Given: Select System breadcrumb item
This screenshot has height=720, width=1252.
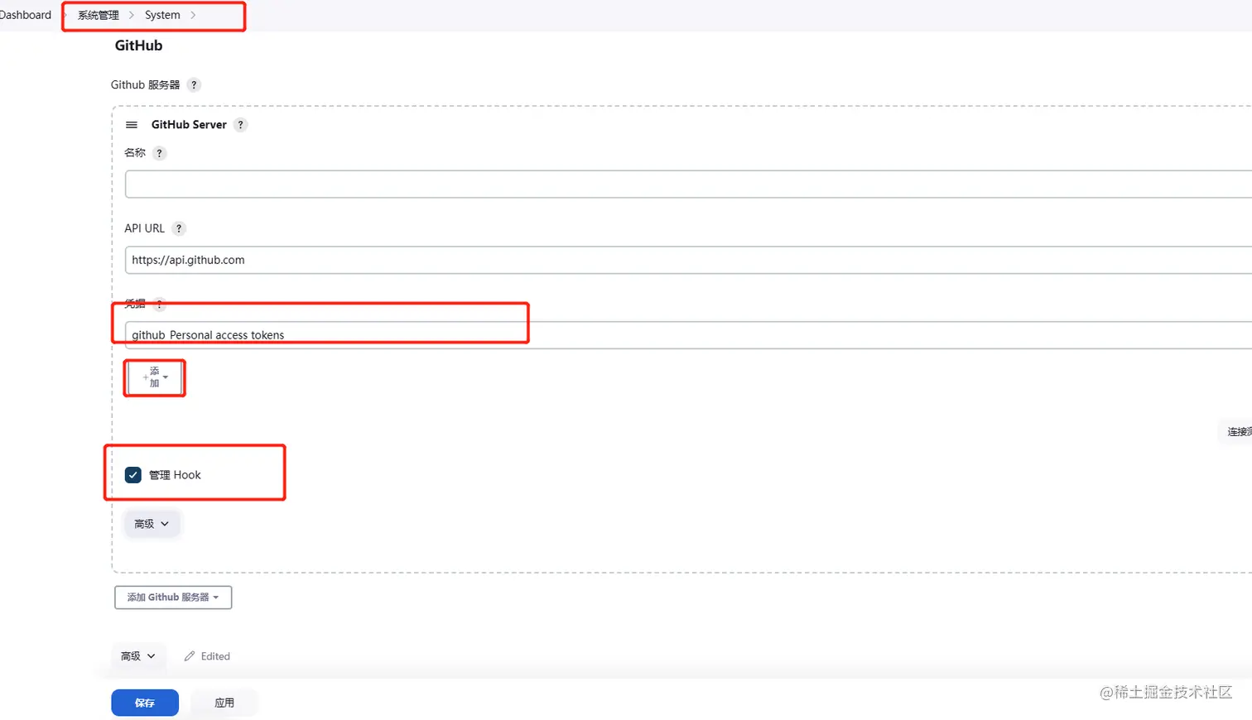Looking at the screenshot, I should 162,15.
